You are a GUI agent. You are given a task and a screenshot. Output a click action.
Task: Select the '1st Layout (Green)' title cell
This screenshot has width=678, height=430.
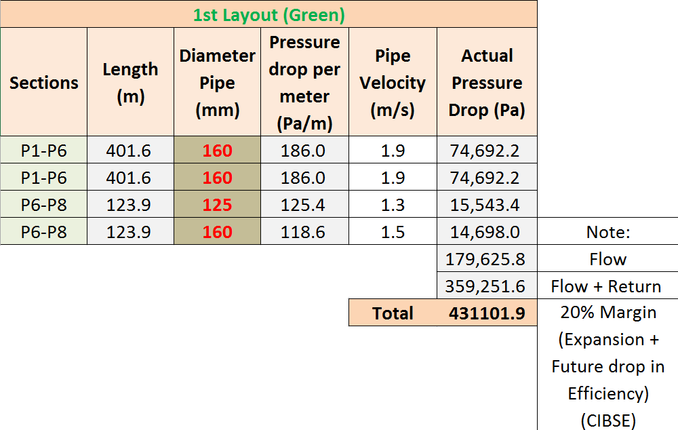coord(268,14)
